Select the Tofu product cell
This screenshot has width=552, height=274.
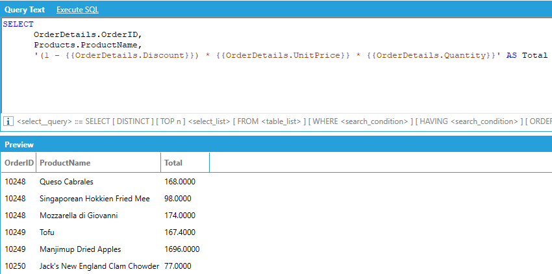[47, 232]
